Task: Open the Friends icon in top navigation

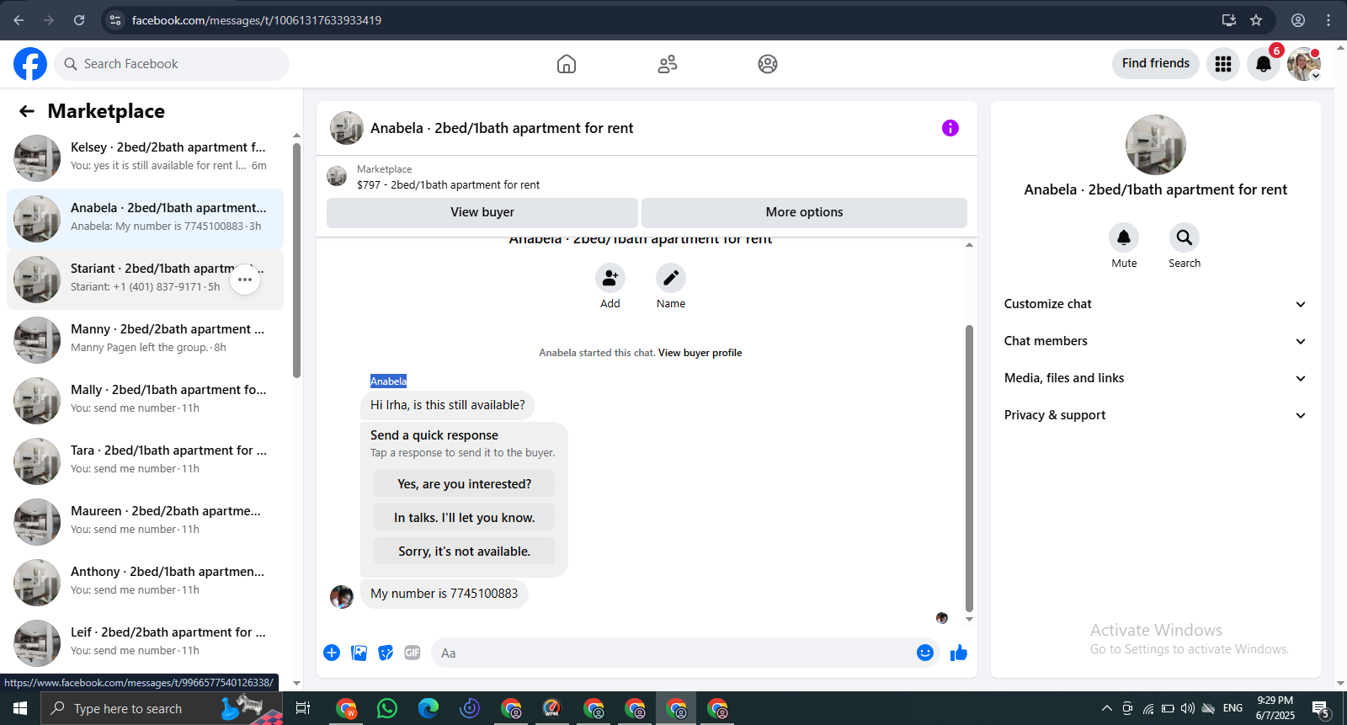Action: click(x=668, y=64)
